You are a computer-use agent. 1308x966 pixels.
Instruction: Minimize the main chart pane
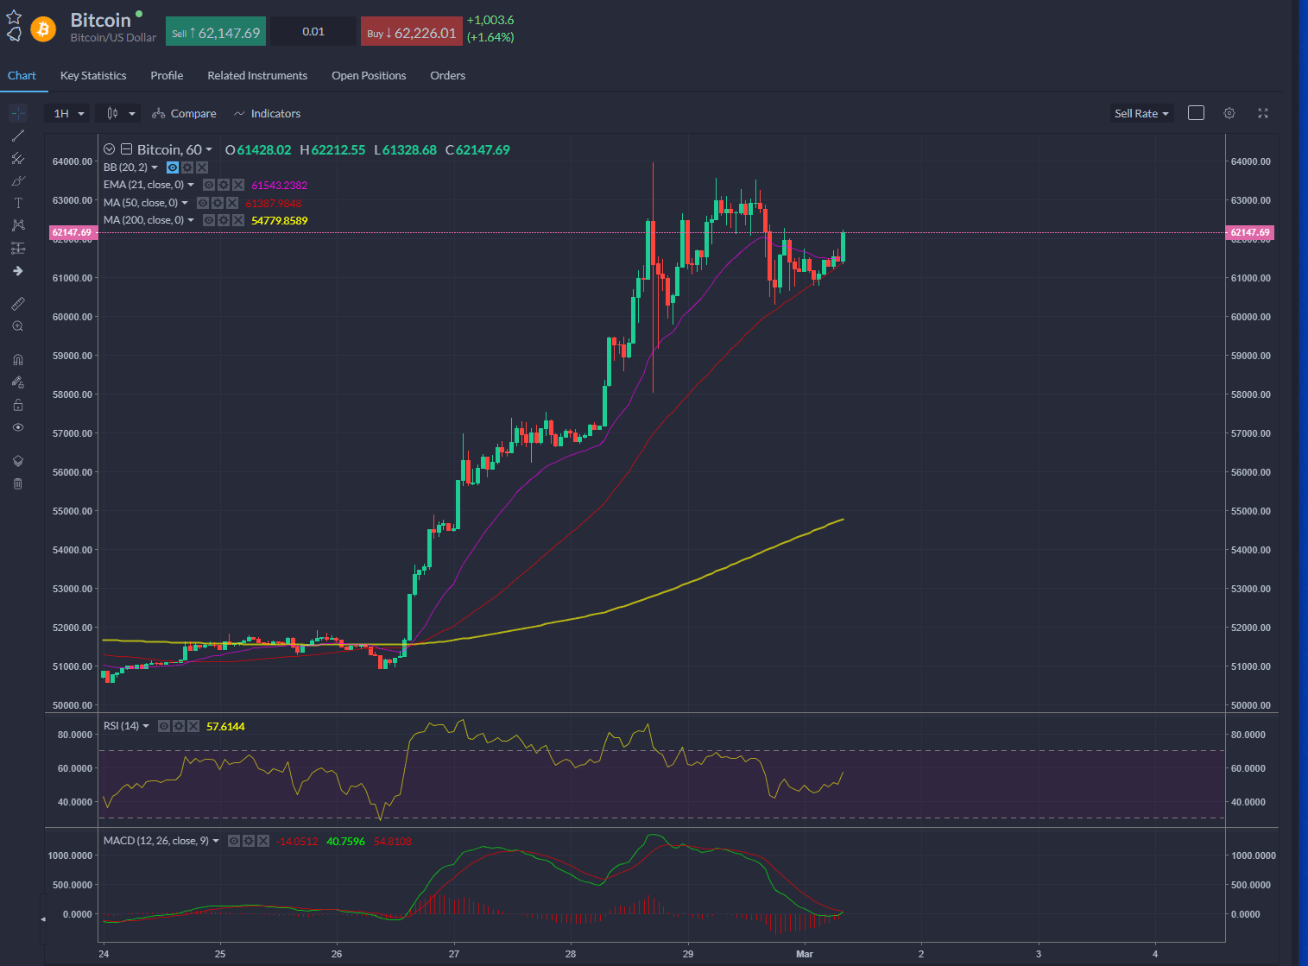[x=126, y=149]
